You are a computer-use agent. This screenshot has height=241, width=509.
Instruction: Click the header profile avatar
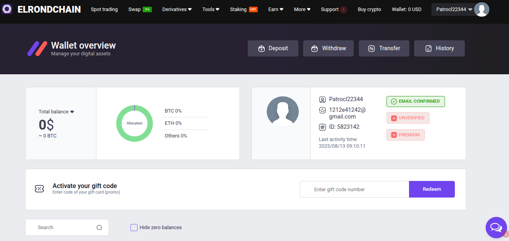coord(481,9)
